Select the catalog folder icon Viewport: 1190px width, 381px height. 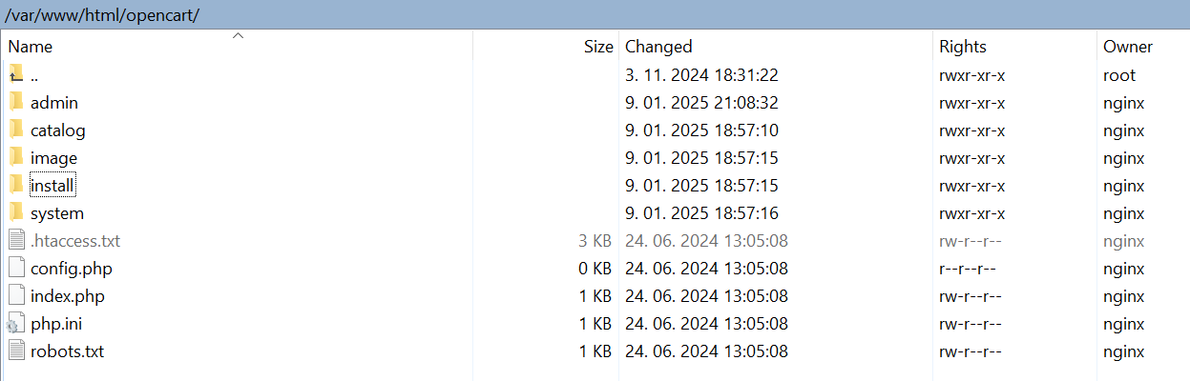[15, 130]
